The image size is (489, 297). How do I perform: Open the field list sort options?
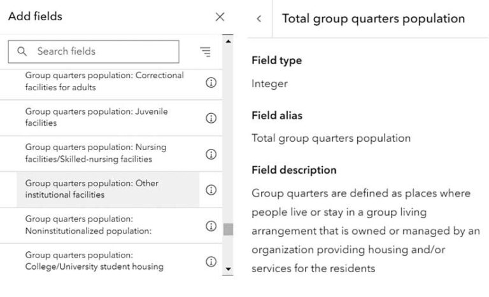pyautogui.click(x=204, y=52)
